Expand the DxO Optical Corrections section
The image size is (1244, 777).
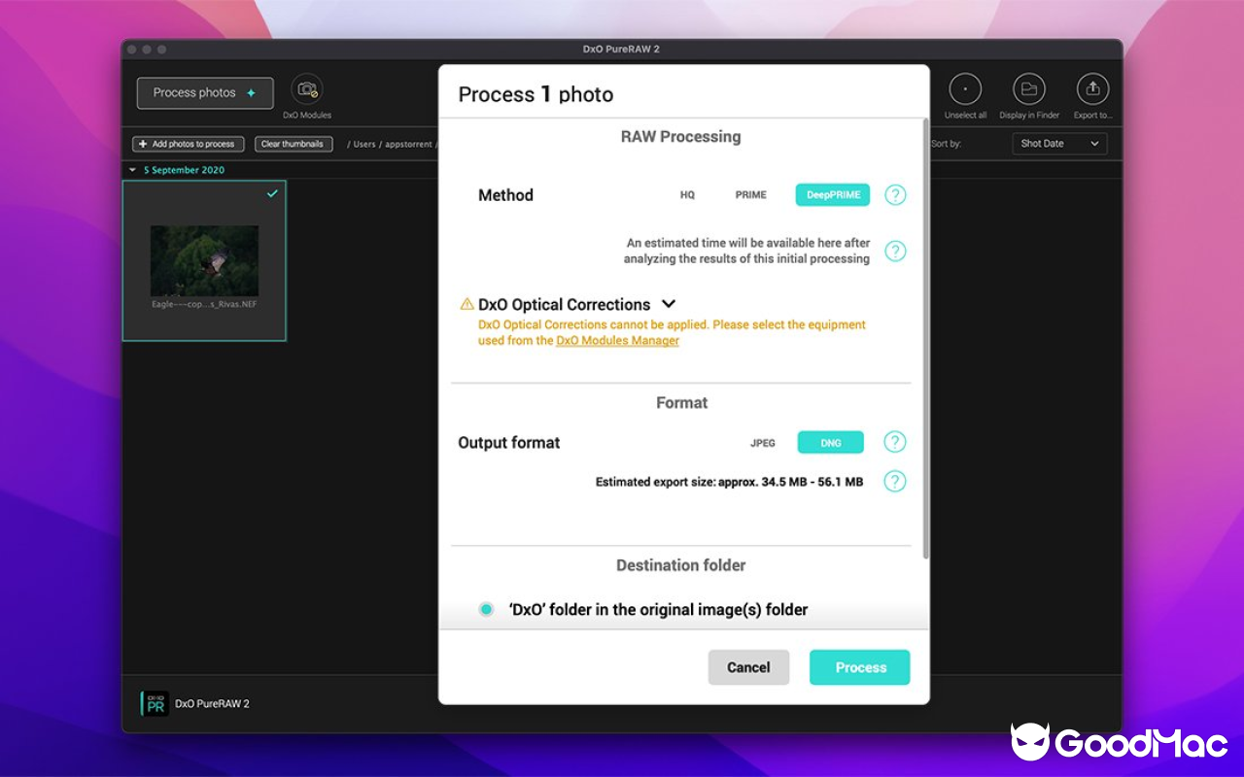tap(669, 304)
